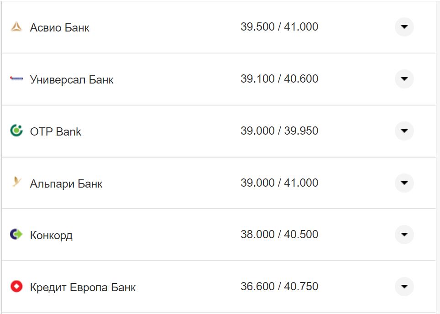Open the Универсал Банк name link
The width and height of the screenshot is (440, 314).
pos(72,80)
